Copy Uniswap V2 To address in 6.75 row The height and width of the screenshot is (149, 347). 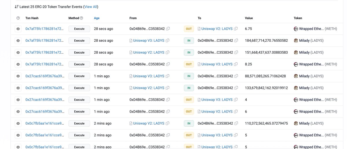236,29
